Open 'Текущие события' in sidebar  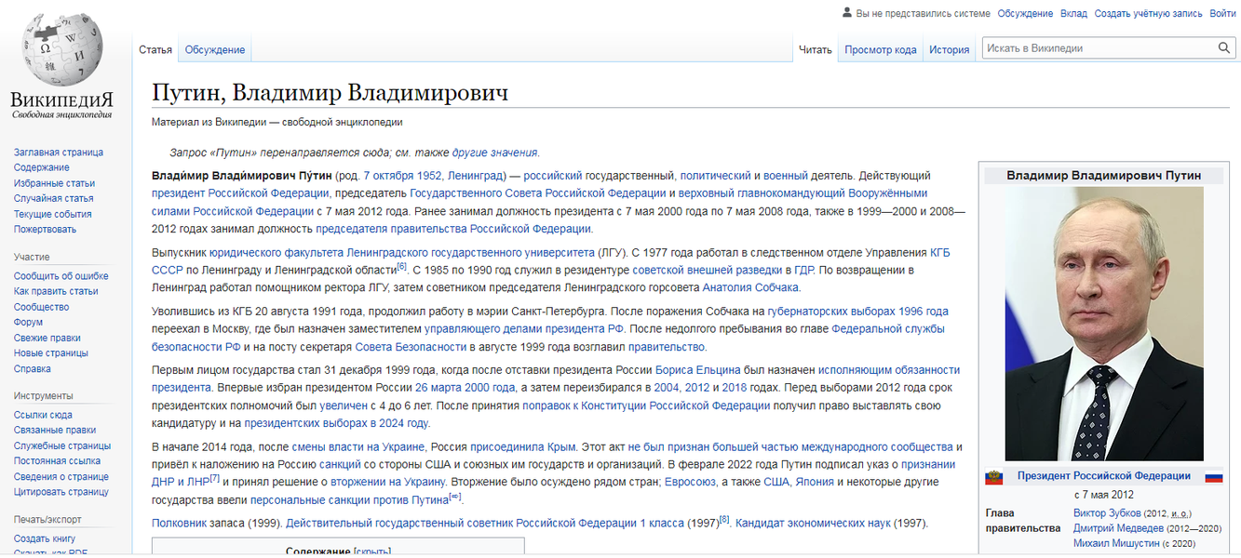(x=53, y=214)
